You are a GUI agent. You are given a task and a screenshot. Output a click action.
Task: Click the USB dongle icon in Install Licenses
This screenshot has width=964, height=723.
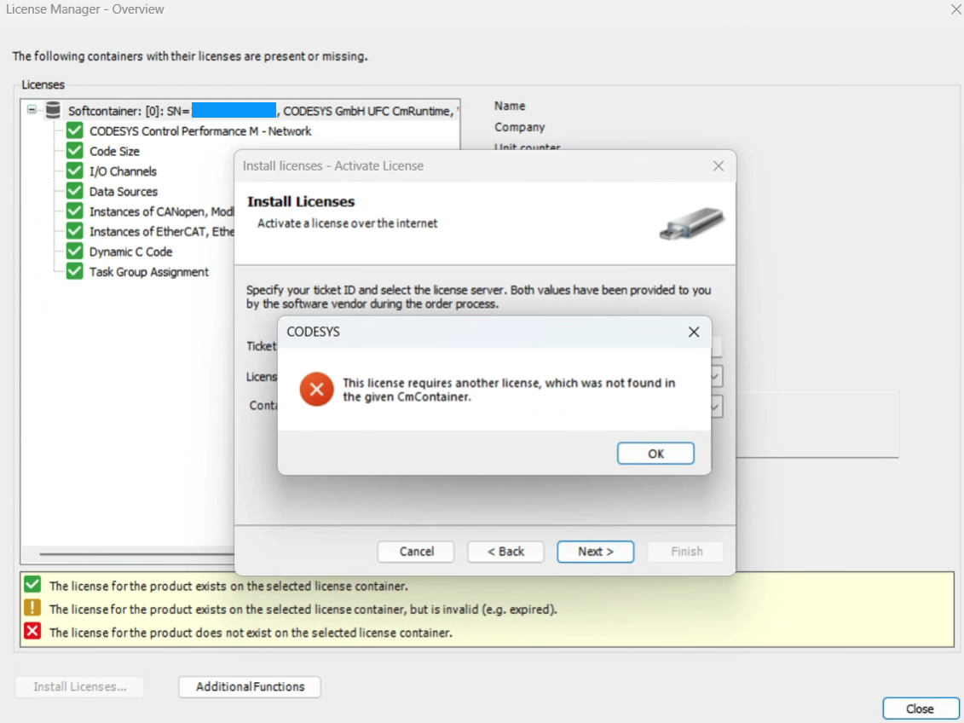point(691,223)
